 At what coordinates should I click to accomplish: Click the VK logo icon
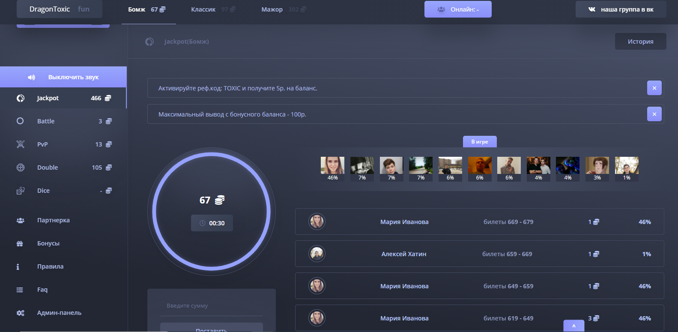click(x=592, y=9)
